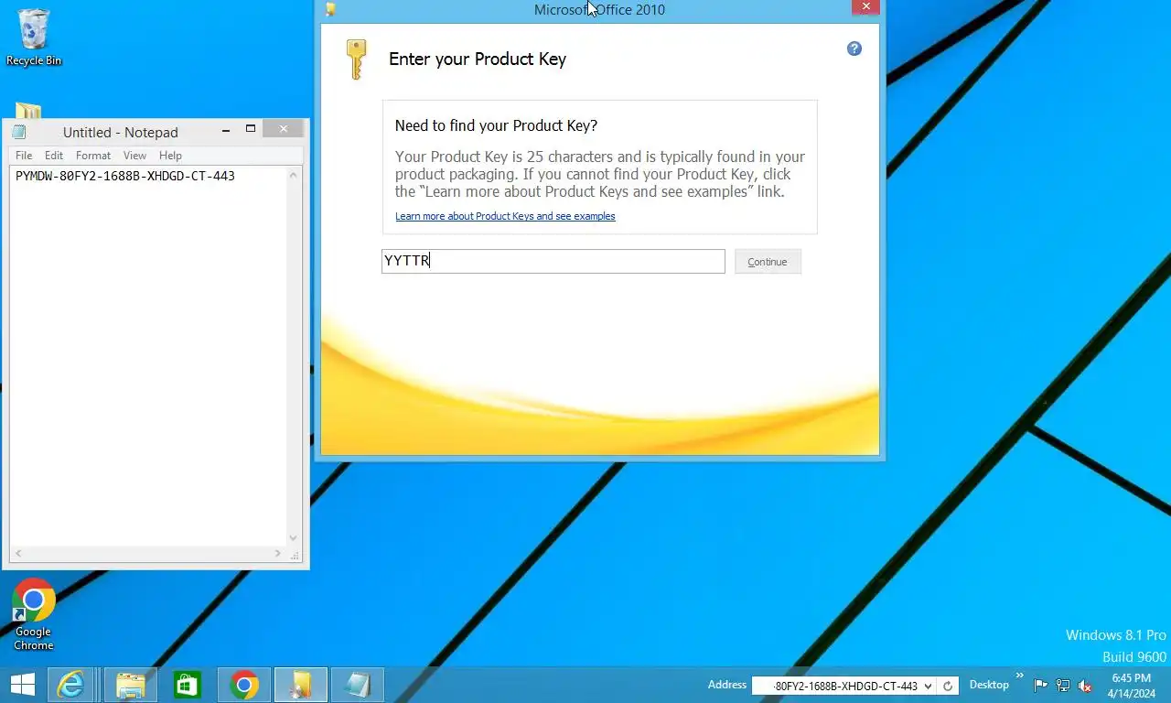Click the Address toolbar label in taskbar
Image resolution: width=1171 pixels, height=703 pixels.
click(x=727, y=685)
